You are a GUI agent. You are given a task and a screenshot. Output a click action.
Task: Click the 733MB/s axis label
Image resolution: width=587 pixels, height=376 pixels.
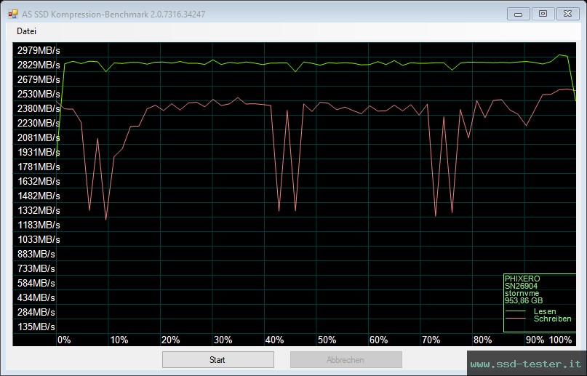click(x=36, y=268)
